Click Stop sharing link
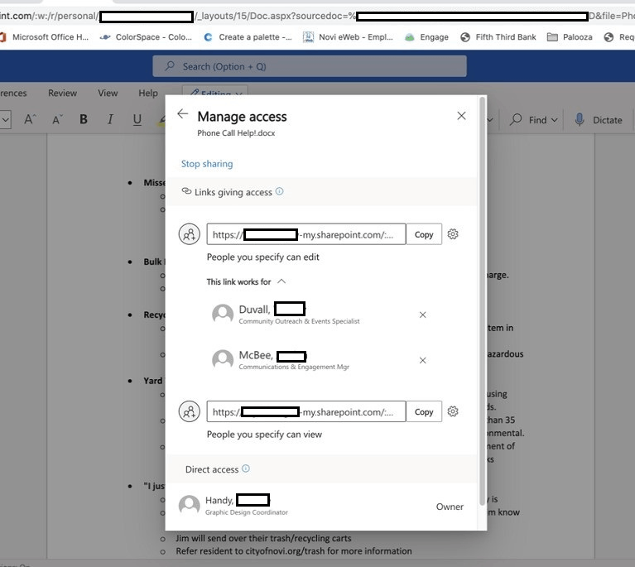This screenshot has width=635, height=567. [207, 164]
